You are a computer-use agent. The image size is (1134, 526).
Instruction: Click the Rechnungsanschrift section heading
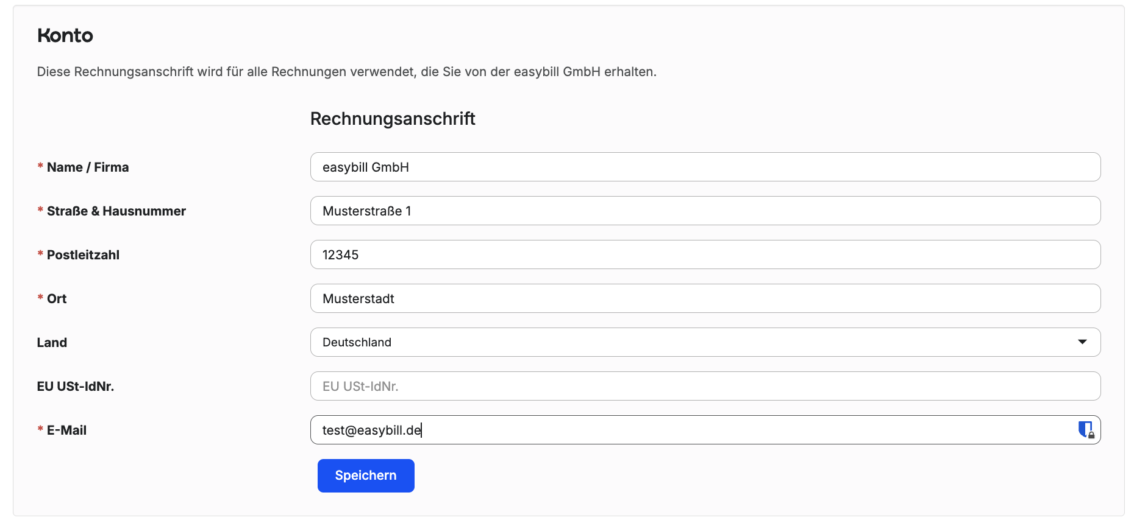click(x=393, y=119)
